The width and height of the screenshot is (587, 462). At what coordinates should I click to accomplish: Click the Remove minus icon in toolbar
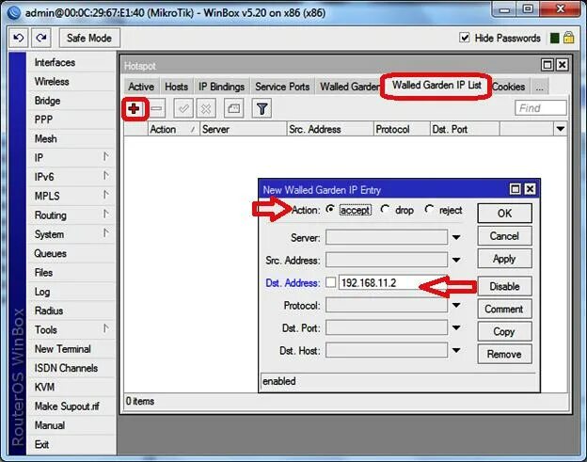pos(157,109)
